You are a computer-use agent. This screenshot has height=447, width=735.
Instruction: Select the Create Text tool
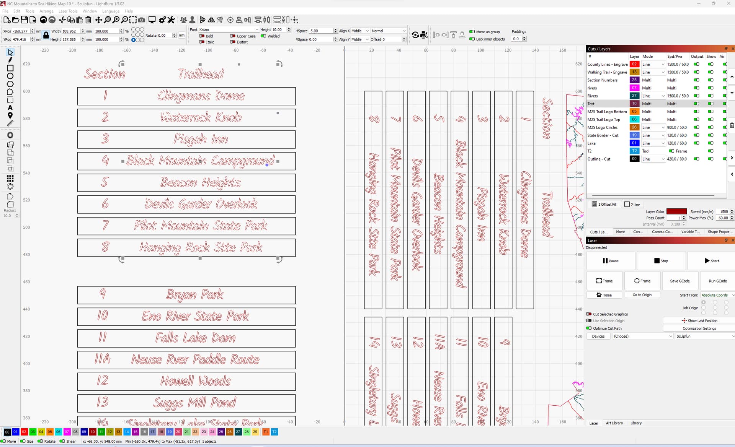coord(10,107)
